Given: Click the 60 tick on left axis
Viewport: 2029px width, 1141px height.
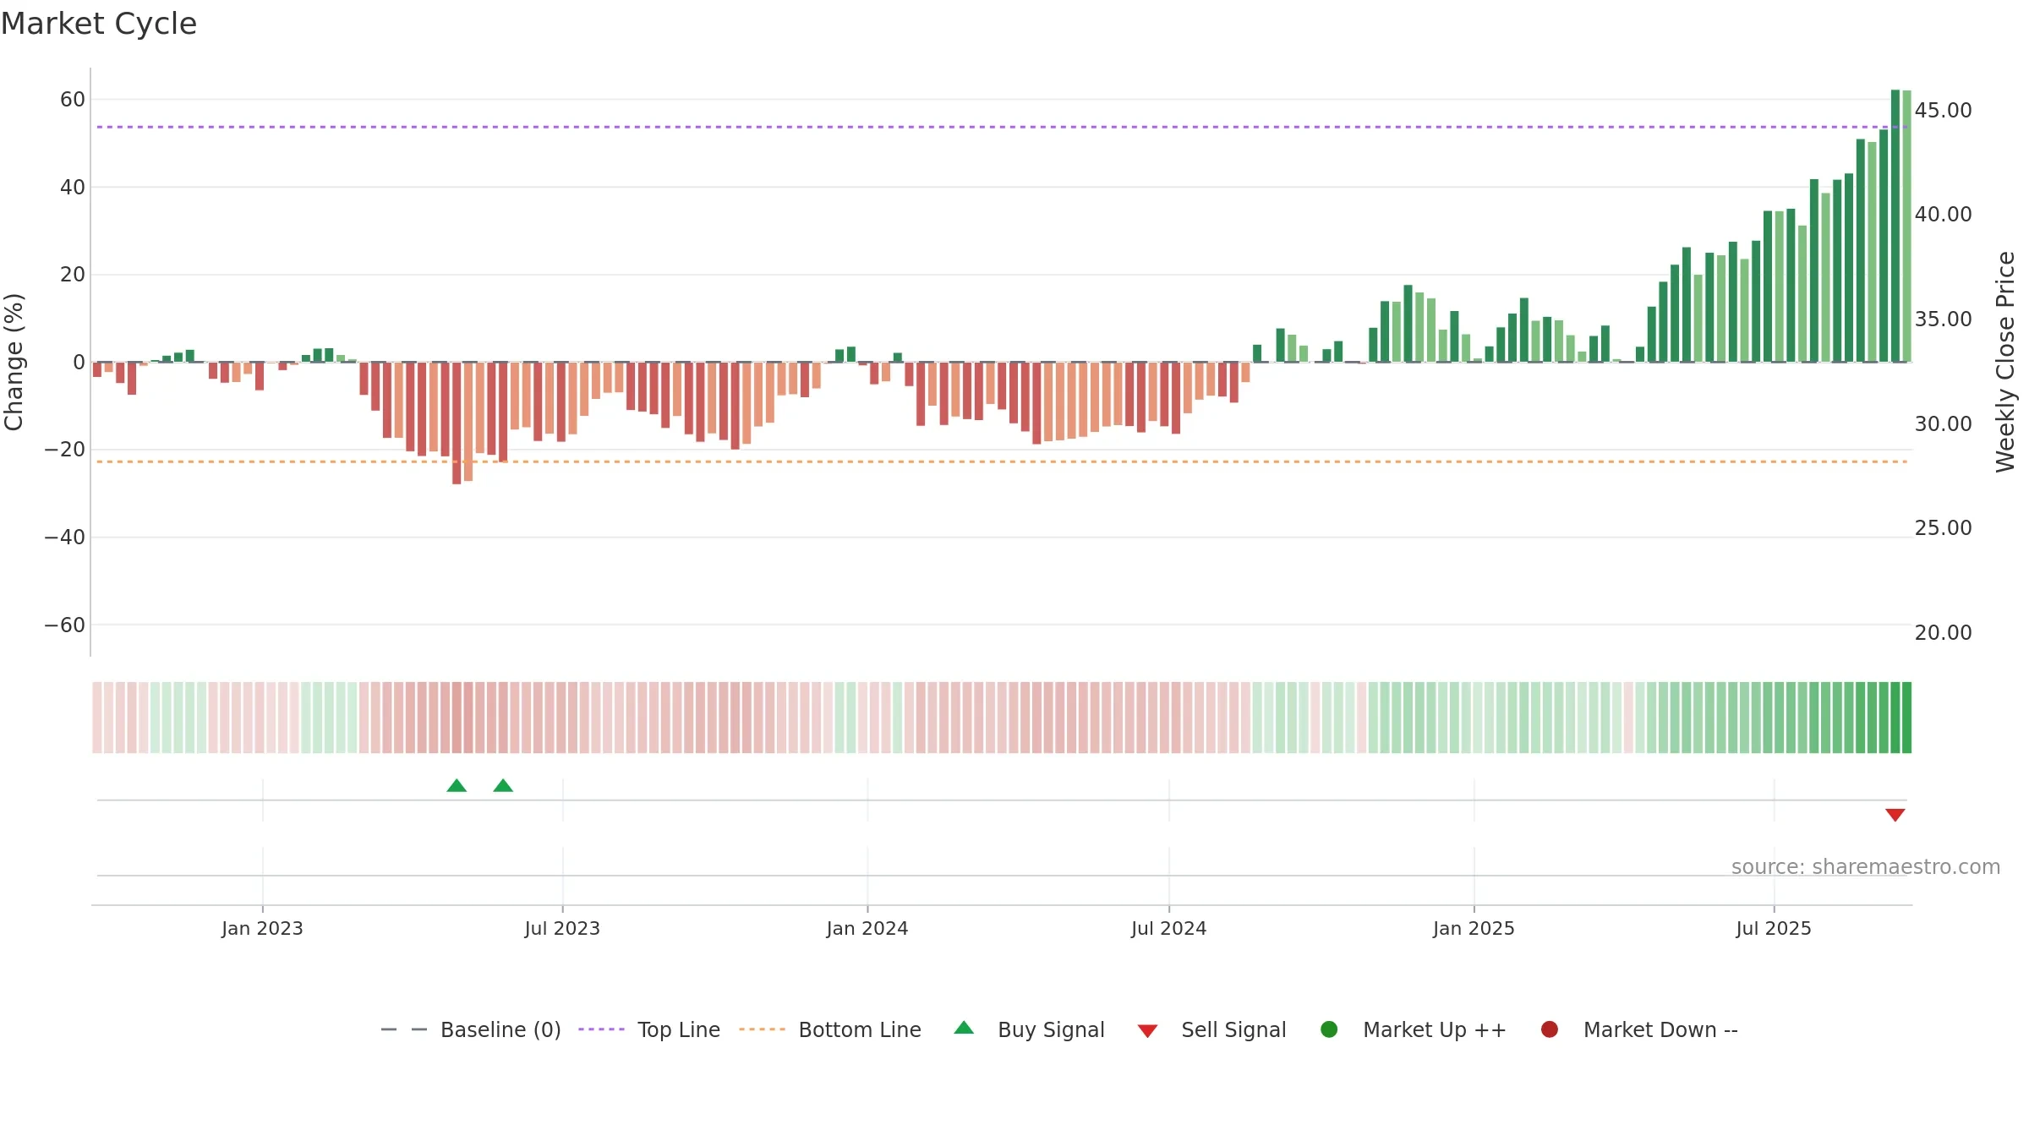Looking at the screenshot, I should 73,99.
